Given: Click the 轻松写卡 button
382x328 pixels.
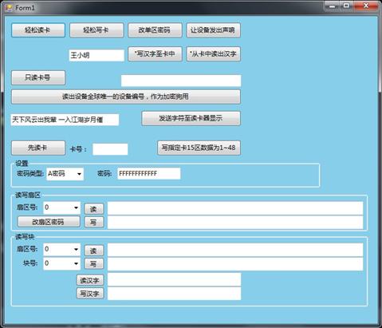Looking at the screenshot, I should [96, 30].
